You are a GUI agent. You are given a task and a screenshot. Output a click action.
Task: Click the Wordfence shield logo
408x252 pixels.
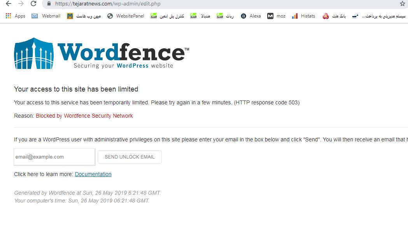pos(34,53)
